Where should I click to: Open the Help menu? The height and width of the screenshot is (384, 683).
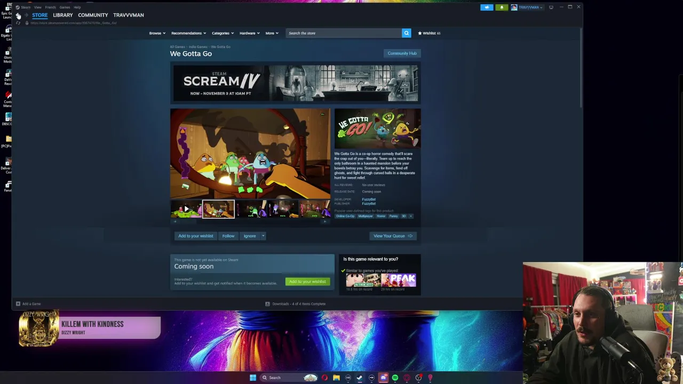pos(77,7)
